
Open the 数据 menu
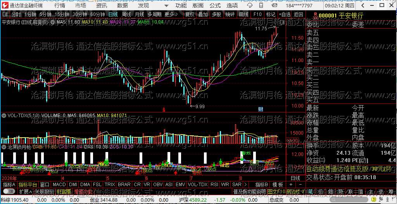click(123, 5)
